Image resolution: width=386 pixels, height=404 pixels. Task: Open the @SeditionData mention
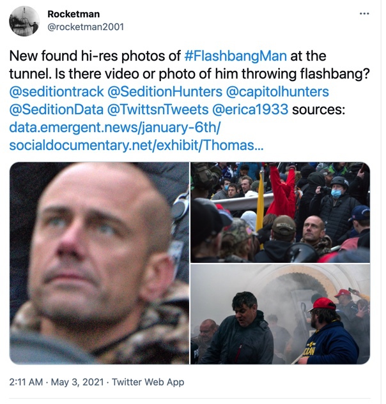pyautogui.click(x=56, y=110)
